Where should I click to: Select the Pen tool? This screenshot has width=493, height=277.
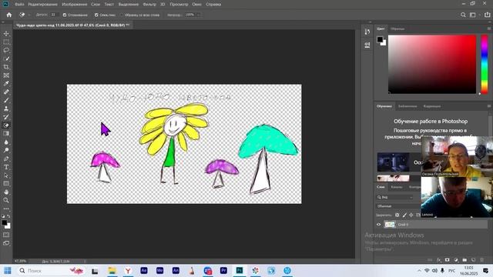coord(6,159)
